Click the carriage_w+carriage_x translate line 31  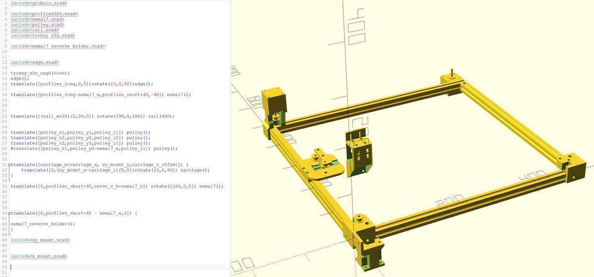coord(99,165)
